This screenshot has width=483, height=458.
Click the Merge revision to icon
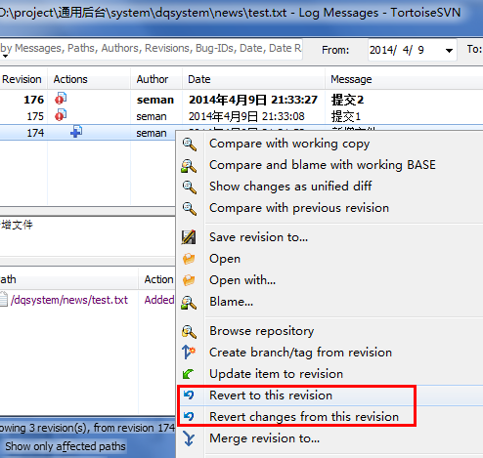pyautogui.click(x=189, y=438)
